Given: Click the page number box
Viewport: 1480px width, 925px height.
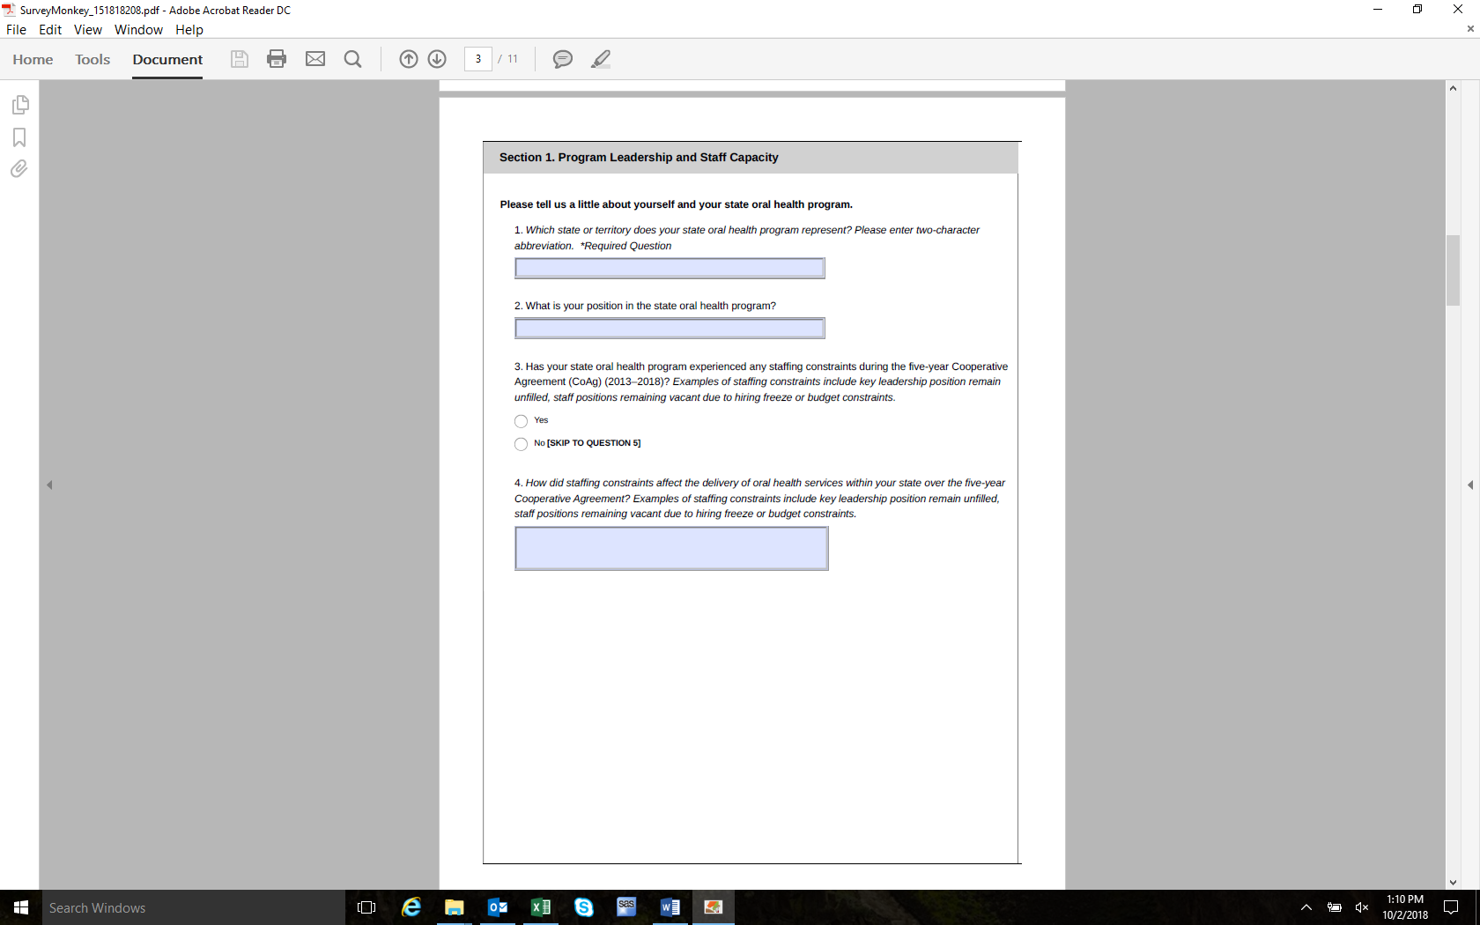Looking at the screenshot, I should [478, 59].
